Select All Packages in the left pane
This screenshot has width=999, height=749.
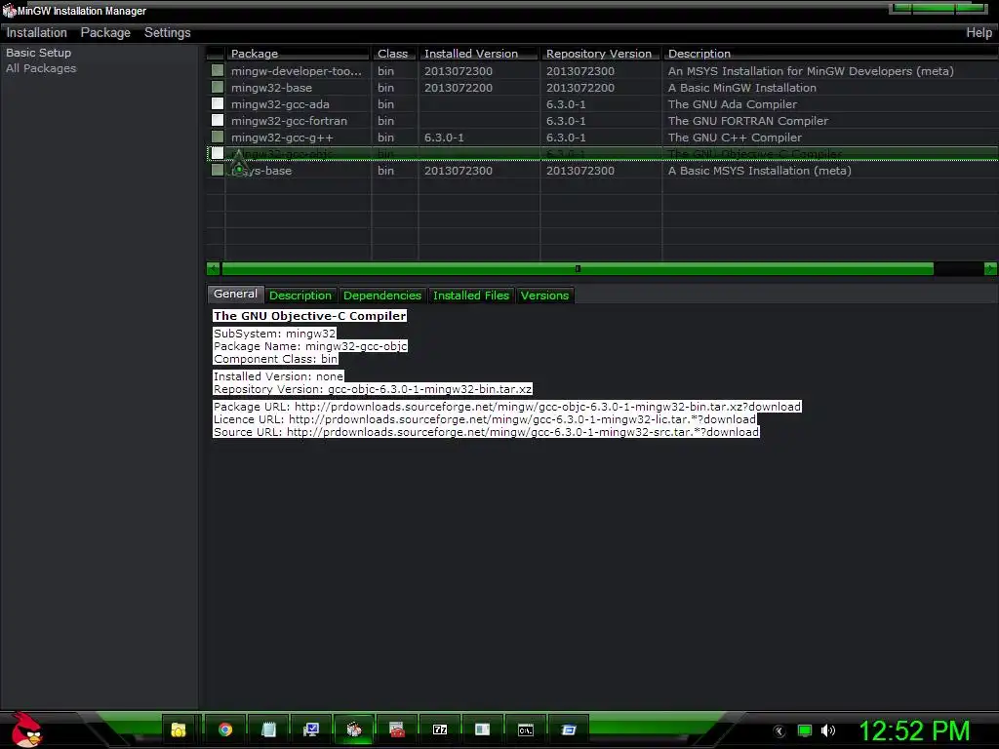click(x=41, y=68)
